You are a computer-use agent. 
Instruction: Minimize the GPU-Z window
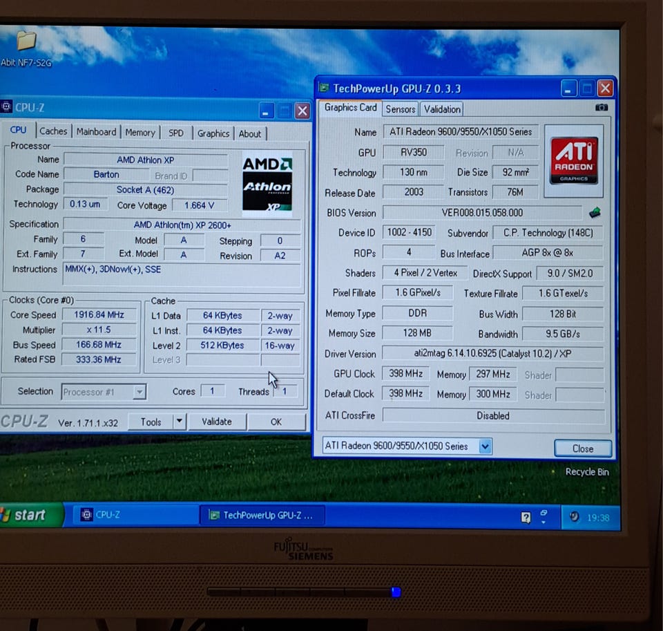tap(568, 89)
